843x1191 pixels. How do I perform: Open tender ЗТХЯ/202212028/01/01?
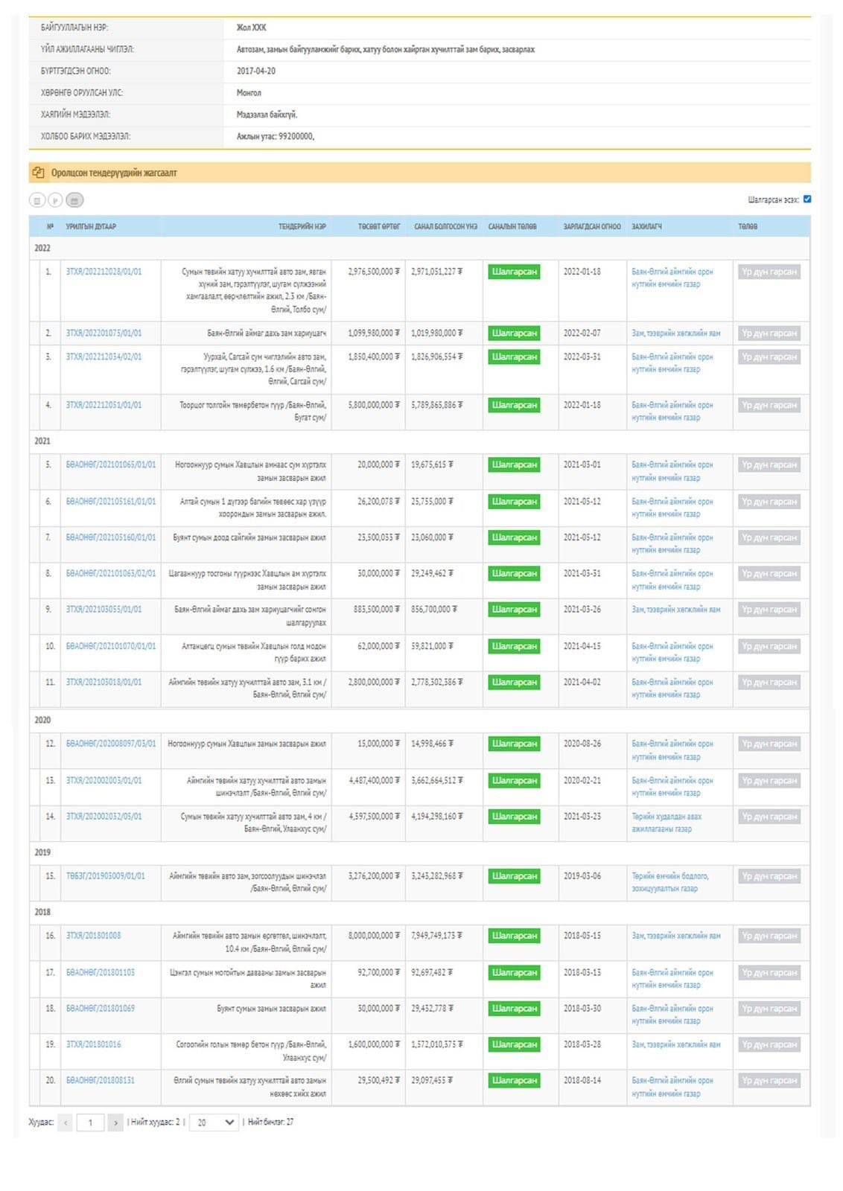(x=104, y=272)
